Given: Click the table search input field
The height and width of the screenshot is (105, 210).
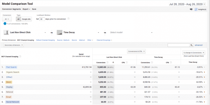Looking at the screenshot, I should (179, 45).
